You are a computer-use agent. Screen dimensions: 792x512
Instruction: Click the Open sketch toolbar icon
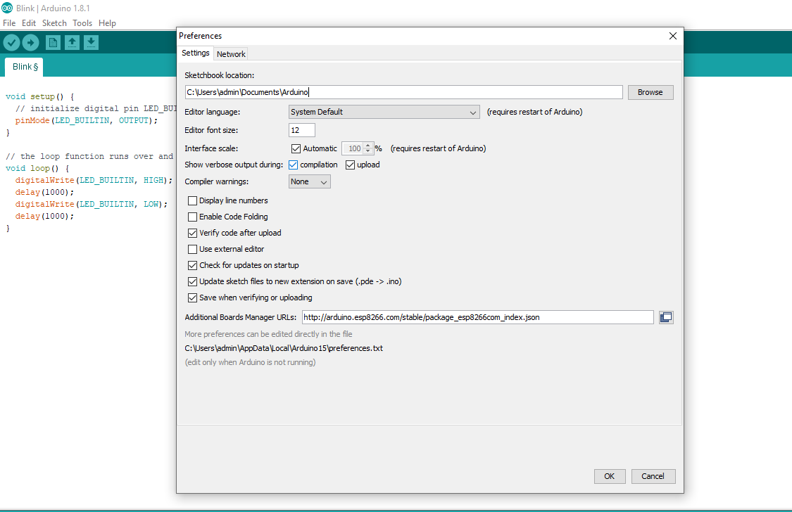point(72,42)
